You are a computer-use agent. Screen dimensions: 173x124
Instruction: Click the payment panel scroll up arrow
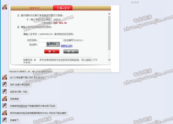(x=109, y=14)
